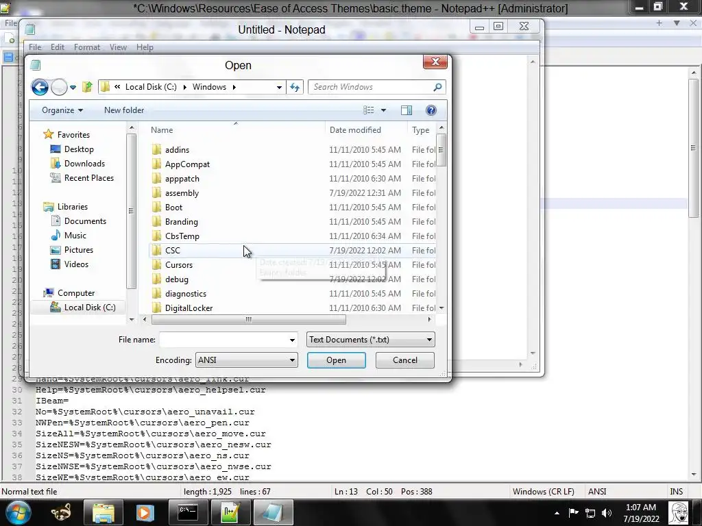Expand the File name history dropdown
This screenshot has height=526, width=702.
pyautogui.click(x=292, y=340)
